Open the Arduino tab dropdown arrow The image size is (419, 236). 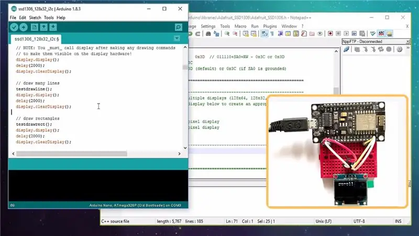pyautogui.click(x=177, y=38)
